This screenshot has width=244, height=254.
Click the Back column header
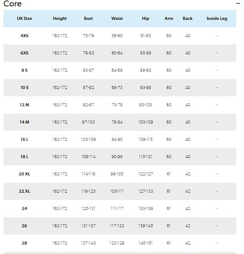[x=188, y=19]
